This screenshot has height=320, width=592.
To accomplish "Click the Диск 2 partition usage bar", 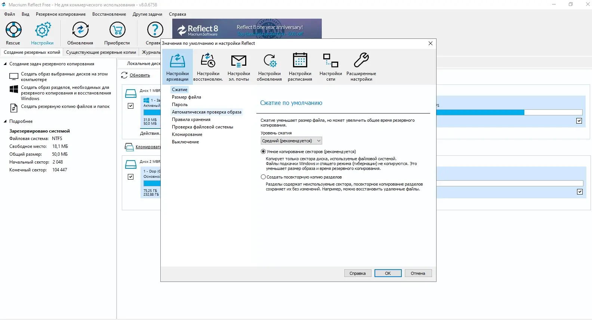I will tap(152, 183).
